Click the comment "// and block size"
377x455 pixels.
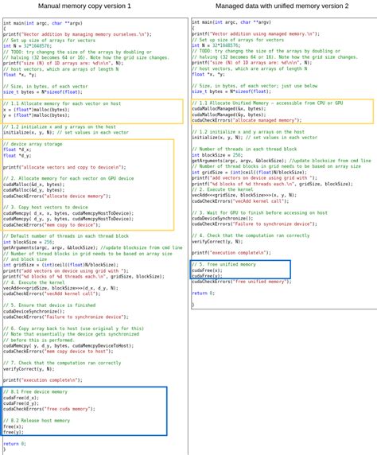(25, 259)
